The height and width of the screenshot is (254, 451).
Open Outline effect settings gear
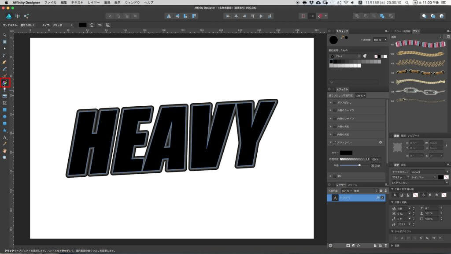click(x=381, y=142)
